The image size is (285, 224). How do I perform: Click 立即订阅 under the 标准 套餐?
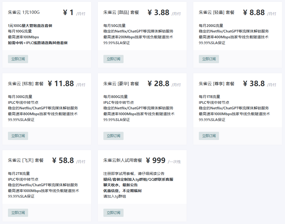[x=18, y=136]
